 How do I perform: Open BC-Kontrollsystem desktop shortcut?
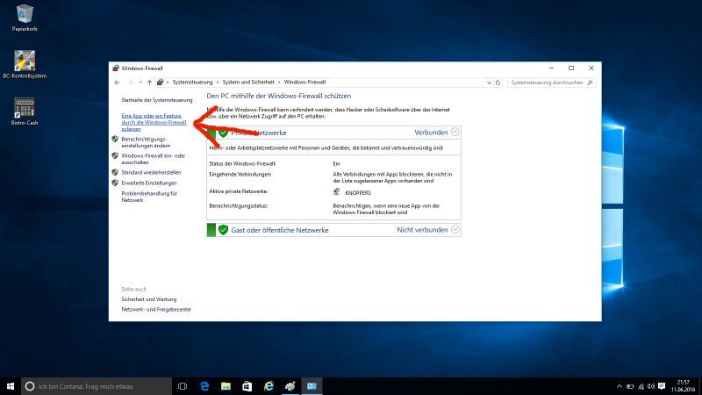tap(25, 64)
